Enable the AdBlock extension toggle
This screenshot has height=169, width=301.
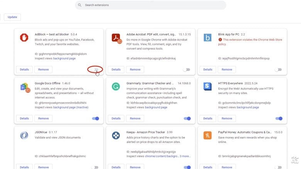coord(95,69)
